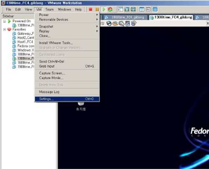Screen dimensions: 209x169
Task: Select 1300time_F VM under Powered On
Action: pos(23,25)
